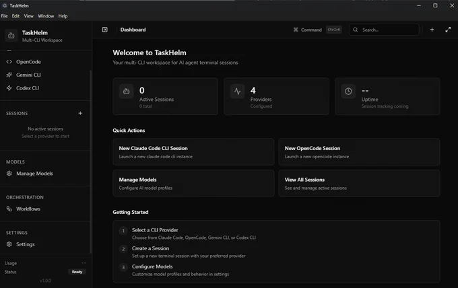Screen dimensions: 458x288
Task: Click the Workflows link icon in the sidebar
Action: click(9, 209)
